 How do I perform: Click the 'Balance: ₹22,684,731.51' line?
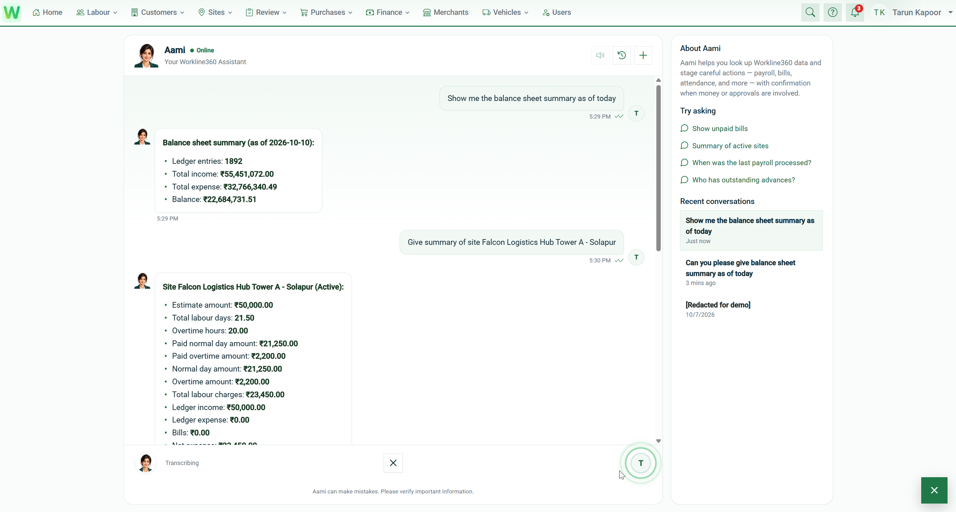[214, 199]
